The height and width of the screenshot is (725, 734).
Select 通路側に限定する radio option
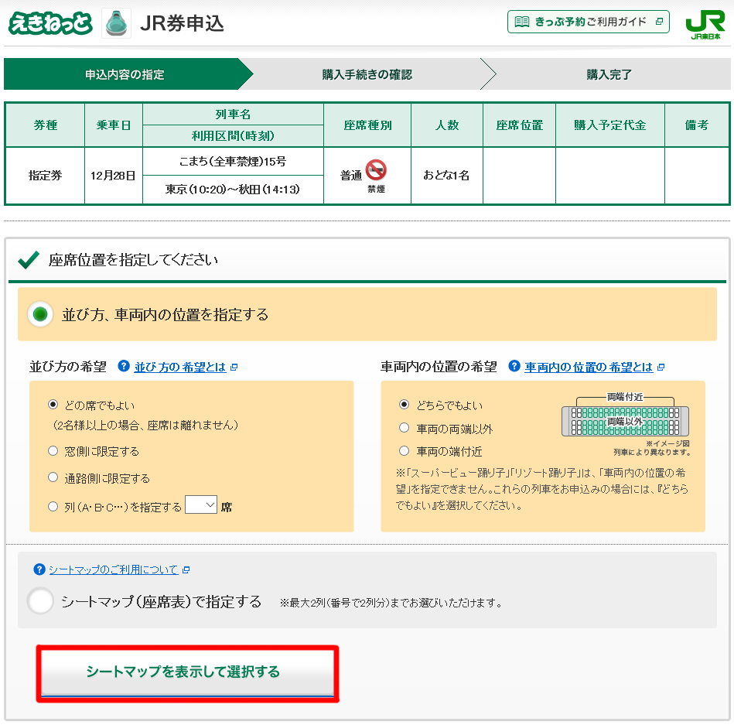[x=53, y=477]
